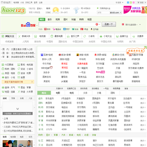Open the 音乐之声 navigation tab
Screen dimensions: 147x147
[73, 36]
